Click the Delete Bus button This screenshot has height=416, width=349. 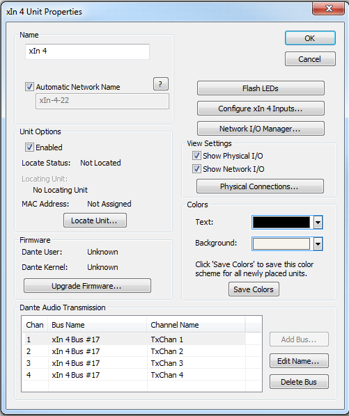click(x=299, y=382)
